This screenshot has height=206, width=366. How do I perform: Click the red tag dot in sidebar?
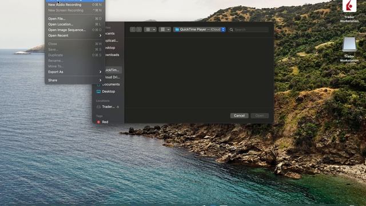point(98,122)
